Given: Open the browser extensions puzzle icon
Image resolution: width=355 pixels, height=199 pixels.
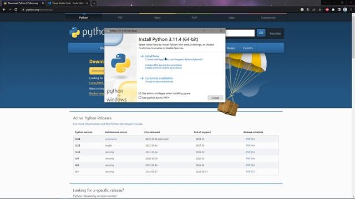Looking at the screenshot, I should (x=333, y=10).
